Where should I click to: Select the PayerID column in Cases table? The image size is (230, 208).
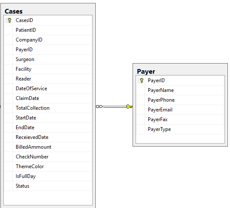[48, 50]
